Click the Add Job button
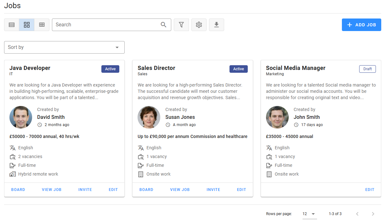 tap(361, 25)
